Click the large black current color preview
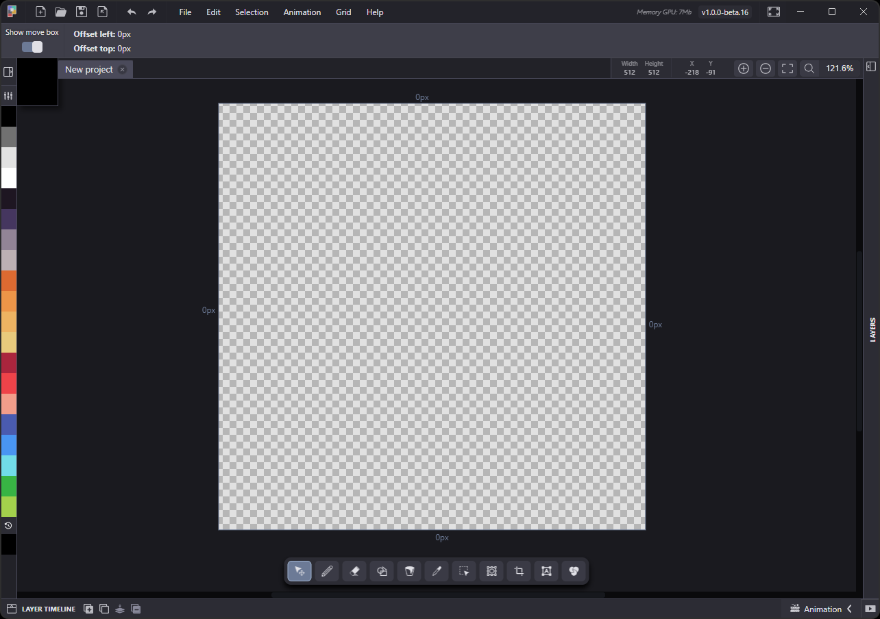The width and height of the screenshot is (880, 619). pos(37,81)
